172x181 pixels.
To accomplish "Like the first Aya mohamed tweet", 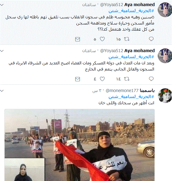I will 102,39.
